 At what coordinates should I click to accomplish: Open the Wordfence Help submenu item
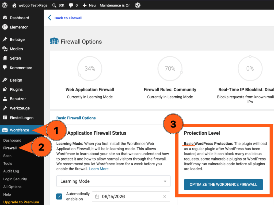tap(7, 195)
